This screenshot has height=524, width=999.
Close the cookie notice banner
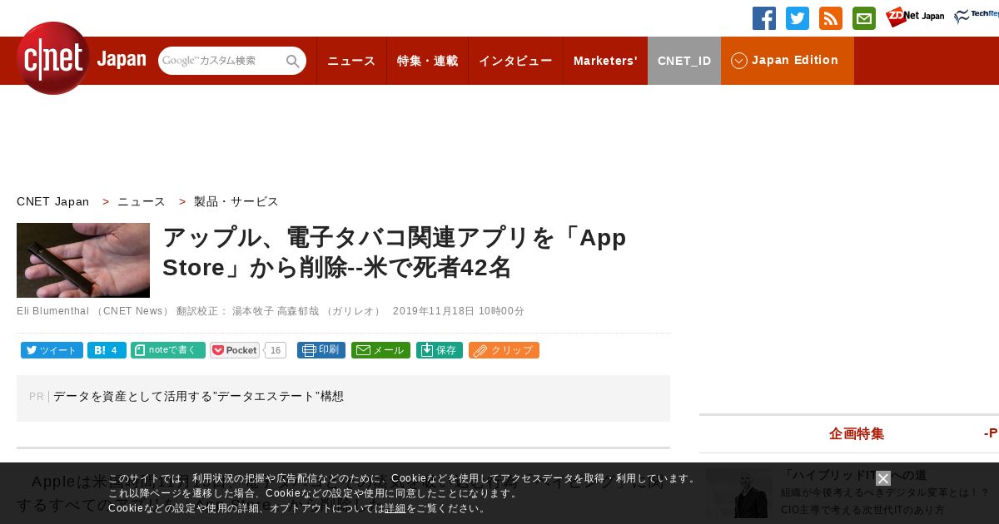tap(883, 478)
